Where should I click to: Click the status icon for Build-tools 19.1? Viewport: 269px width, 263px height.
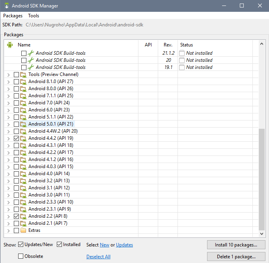pos(182,67)
